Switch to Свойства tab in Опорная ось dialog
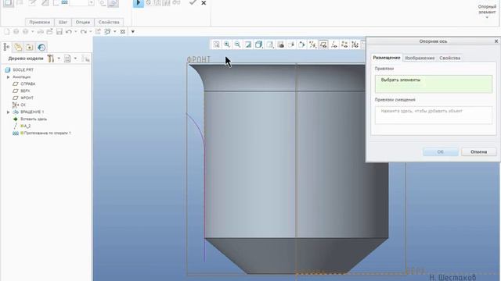 point(449,58)
